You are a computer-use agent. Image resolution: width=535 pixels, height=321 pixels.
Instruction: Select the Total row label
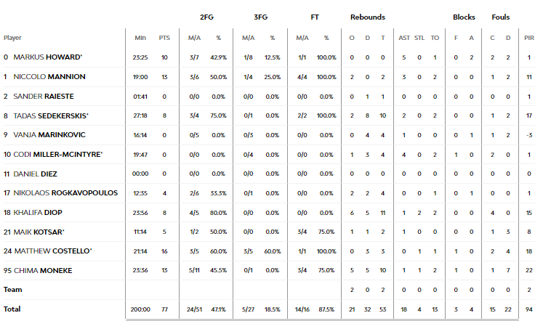pos(12,309)
